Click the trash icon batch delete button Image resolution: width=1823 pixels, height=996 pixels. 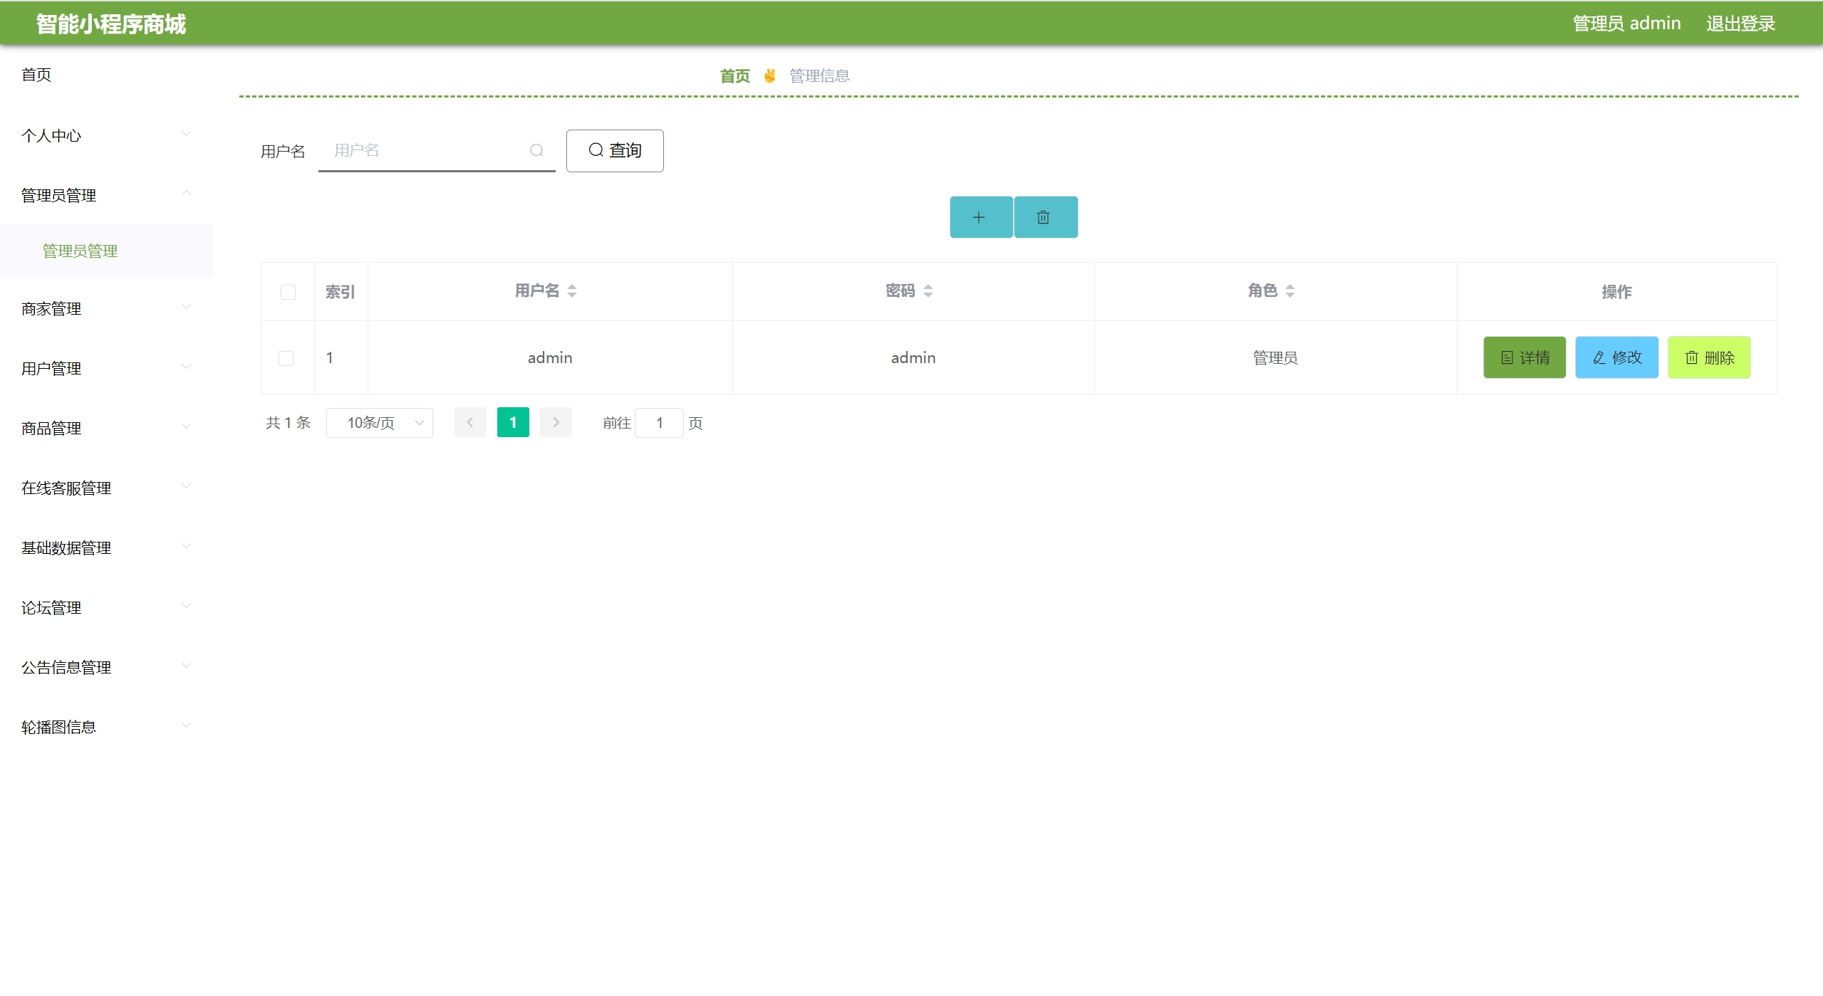click(x=1044, y=217)
